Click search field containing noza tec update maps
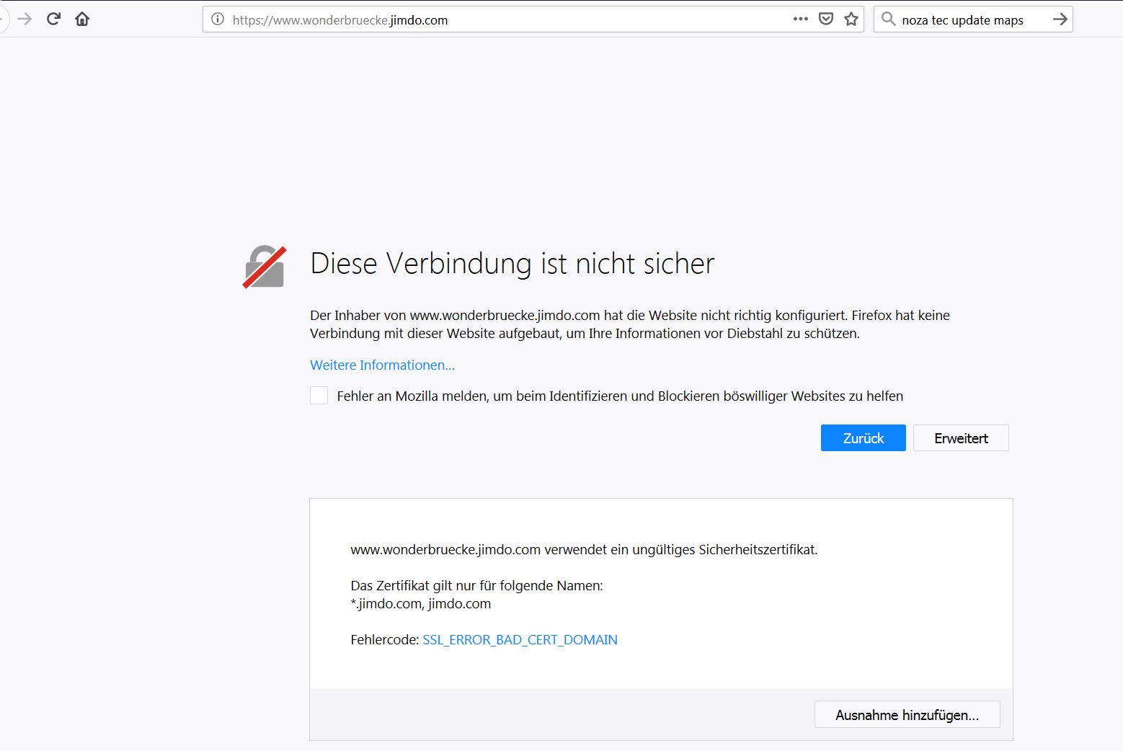Screen dimensions: 1123x751 click(x=973, y=19)
